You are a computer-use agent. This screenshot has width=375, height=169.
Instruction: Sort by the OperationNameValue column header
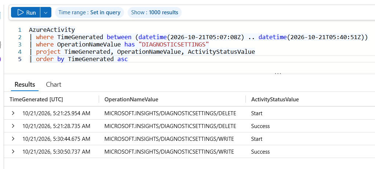click(131, 99)
